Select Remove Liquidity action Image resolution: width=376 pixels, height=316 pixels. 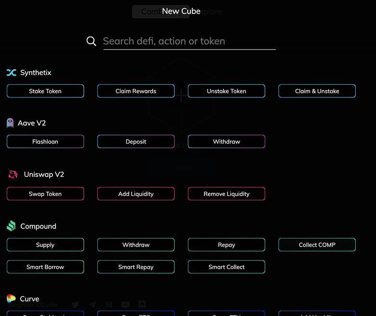click(x=227, y=194)
